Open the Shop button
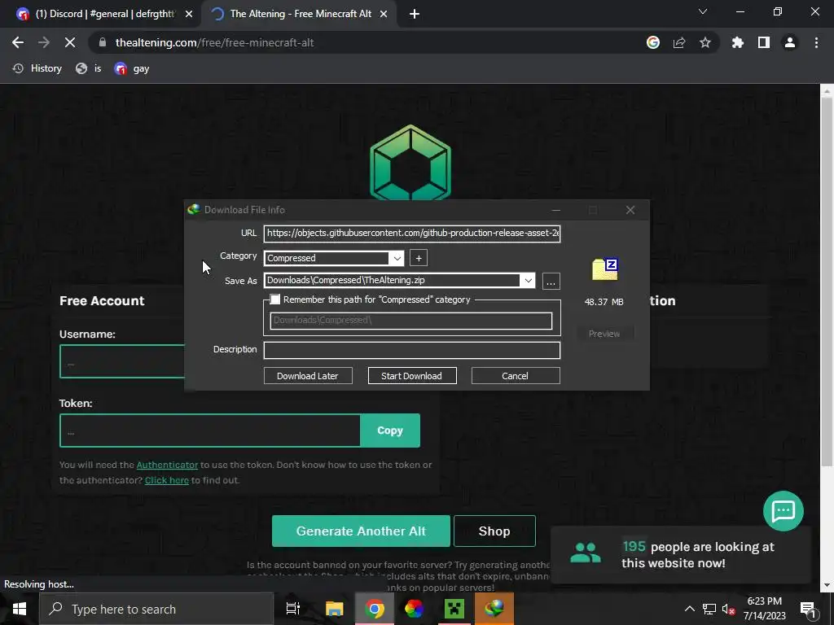Image resolution: width=834 pixels, height=625 pixels. click(494, 531)
